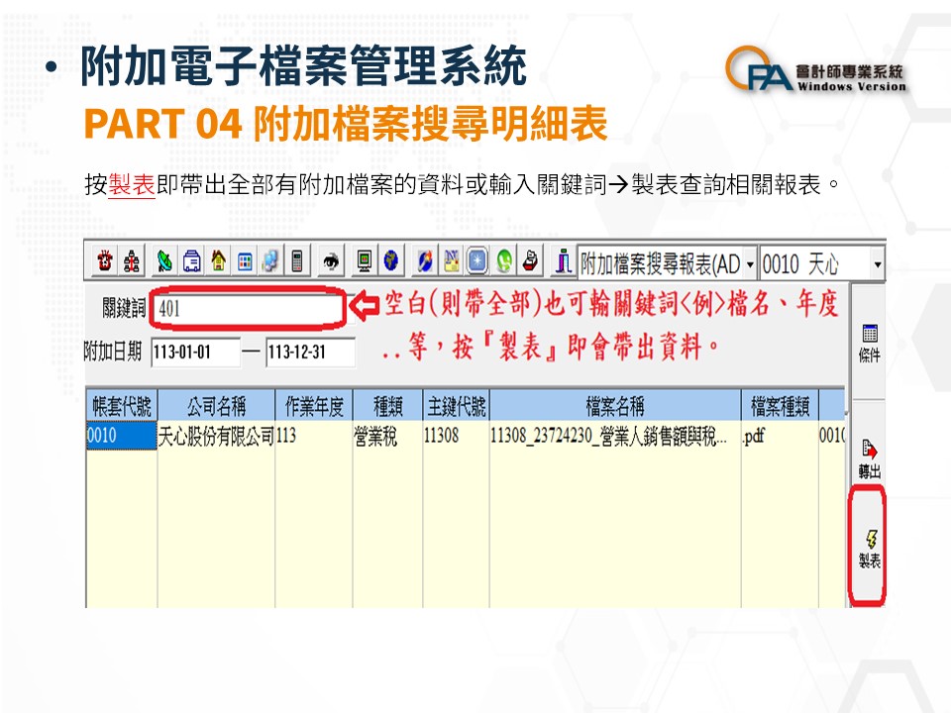Expand the 附加檔案搜尋報表 report dropdown

pos(750,265)
